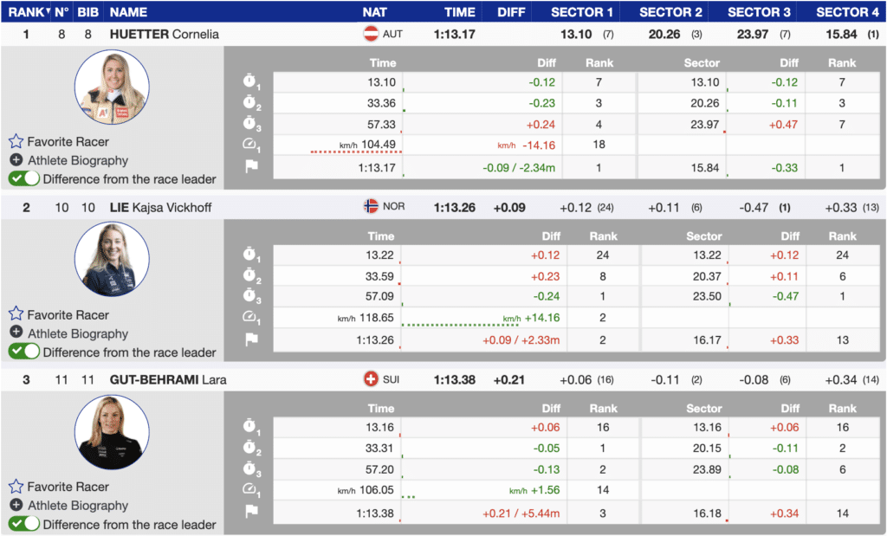887x536 pixels.
Task: Click the star icon beside Lie's Favorite Racer
Action: (16, 314)
